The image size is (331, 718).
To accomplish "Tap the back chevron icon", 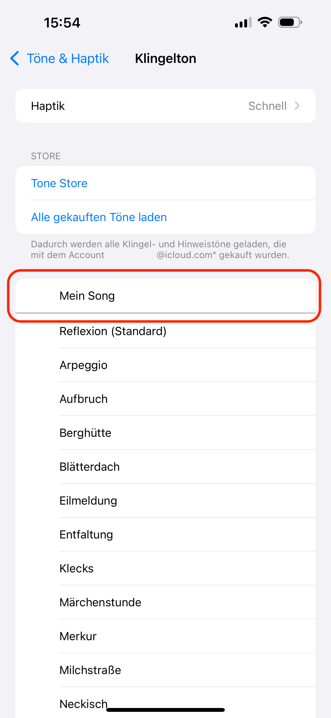I will click(15, 59).
